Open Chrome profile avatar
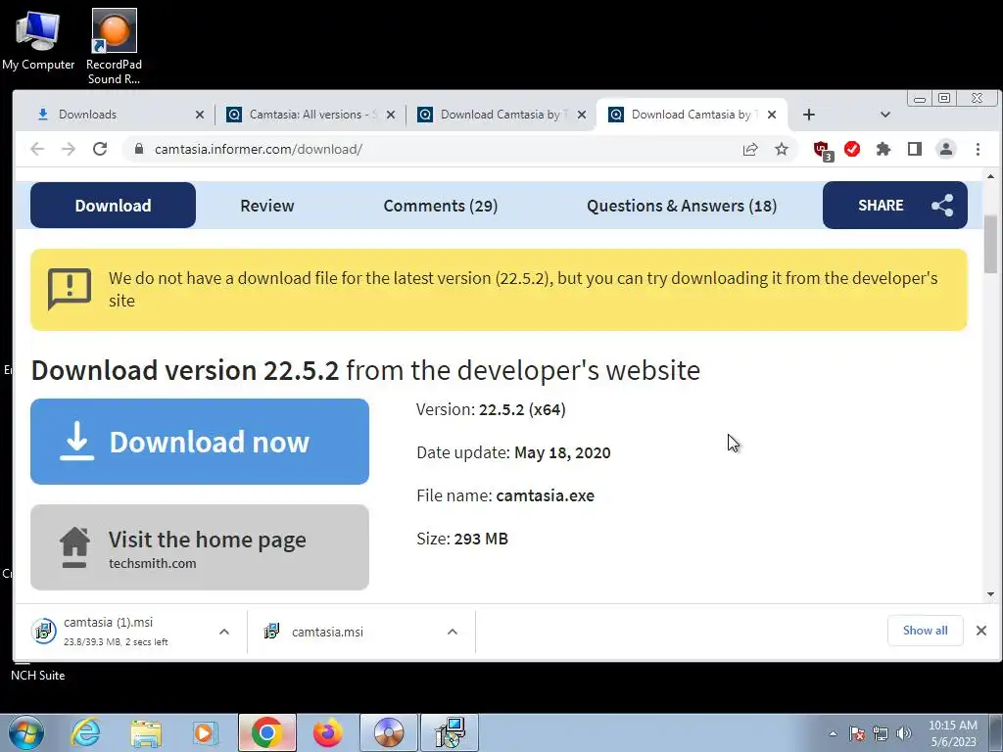 [x=946, y=149]
